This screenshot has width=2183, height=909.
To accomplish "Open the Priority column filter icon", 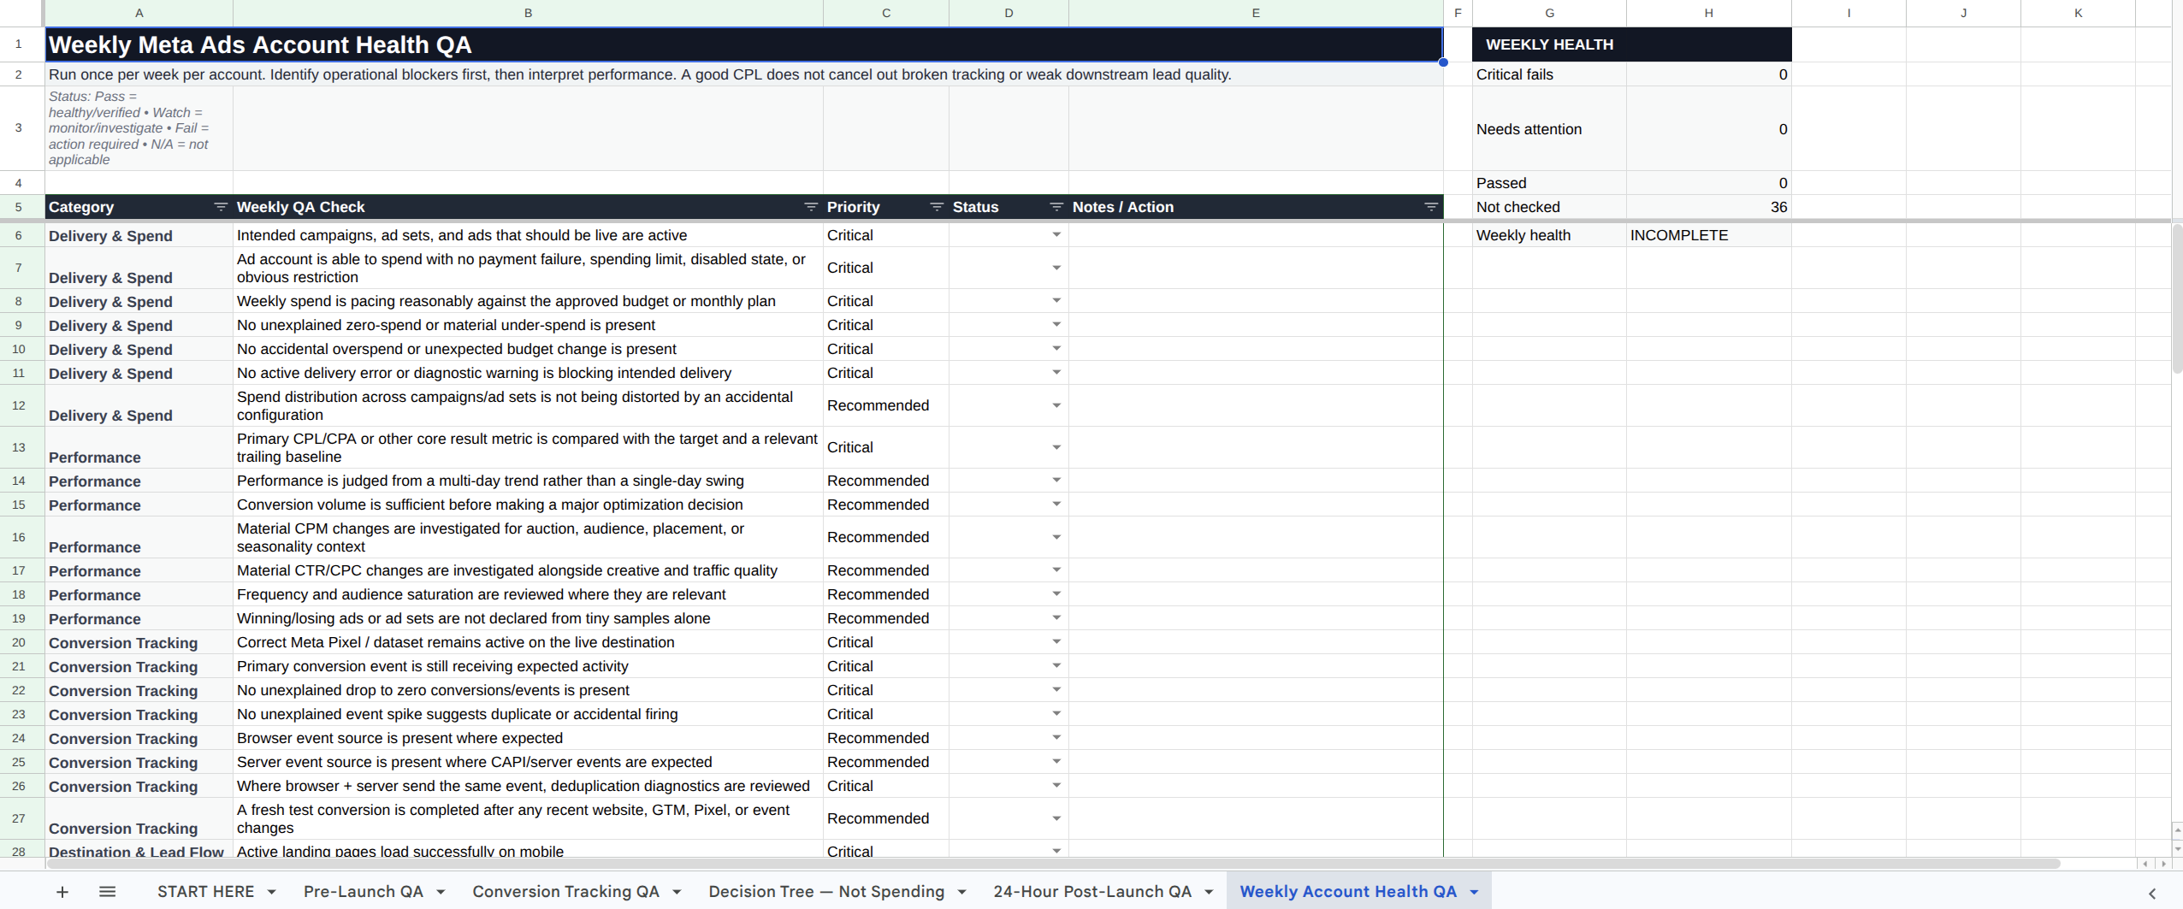I will [936, 207].
